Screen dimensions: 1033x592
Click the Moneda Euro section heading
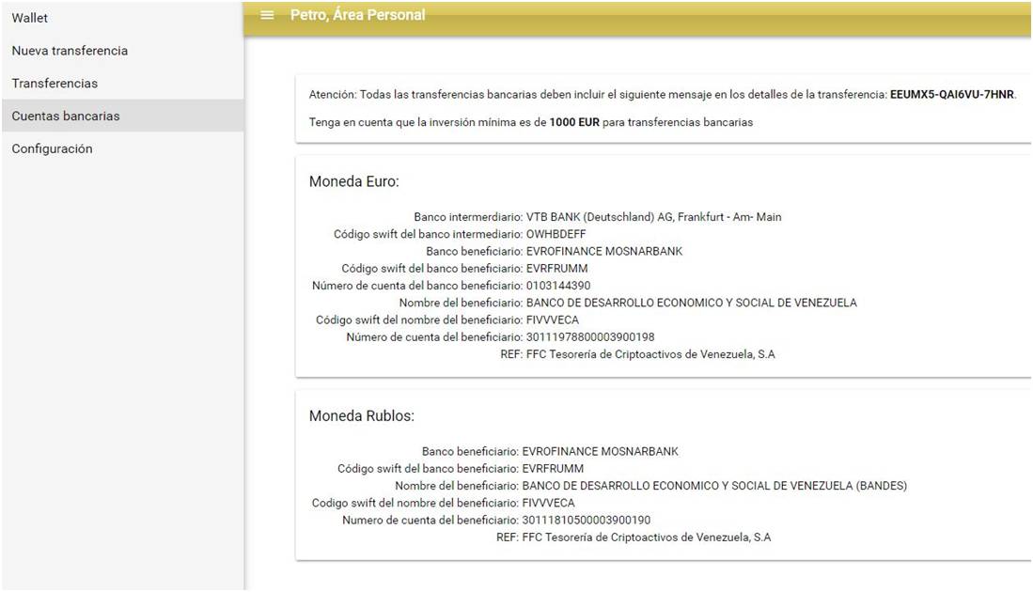point(354,181)
